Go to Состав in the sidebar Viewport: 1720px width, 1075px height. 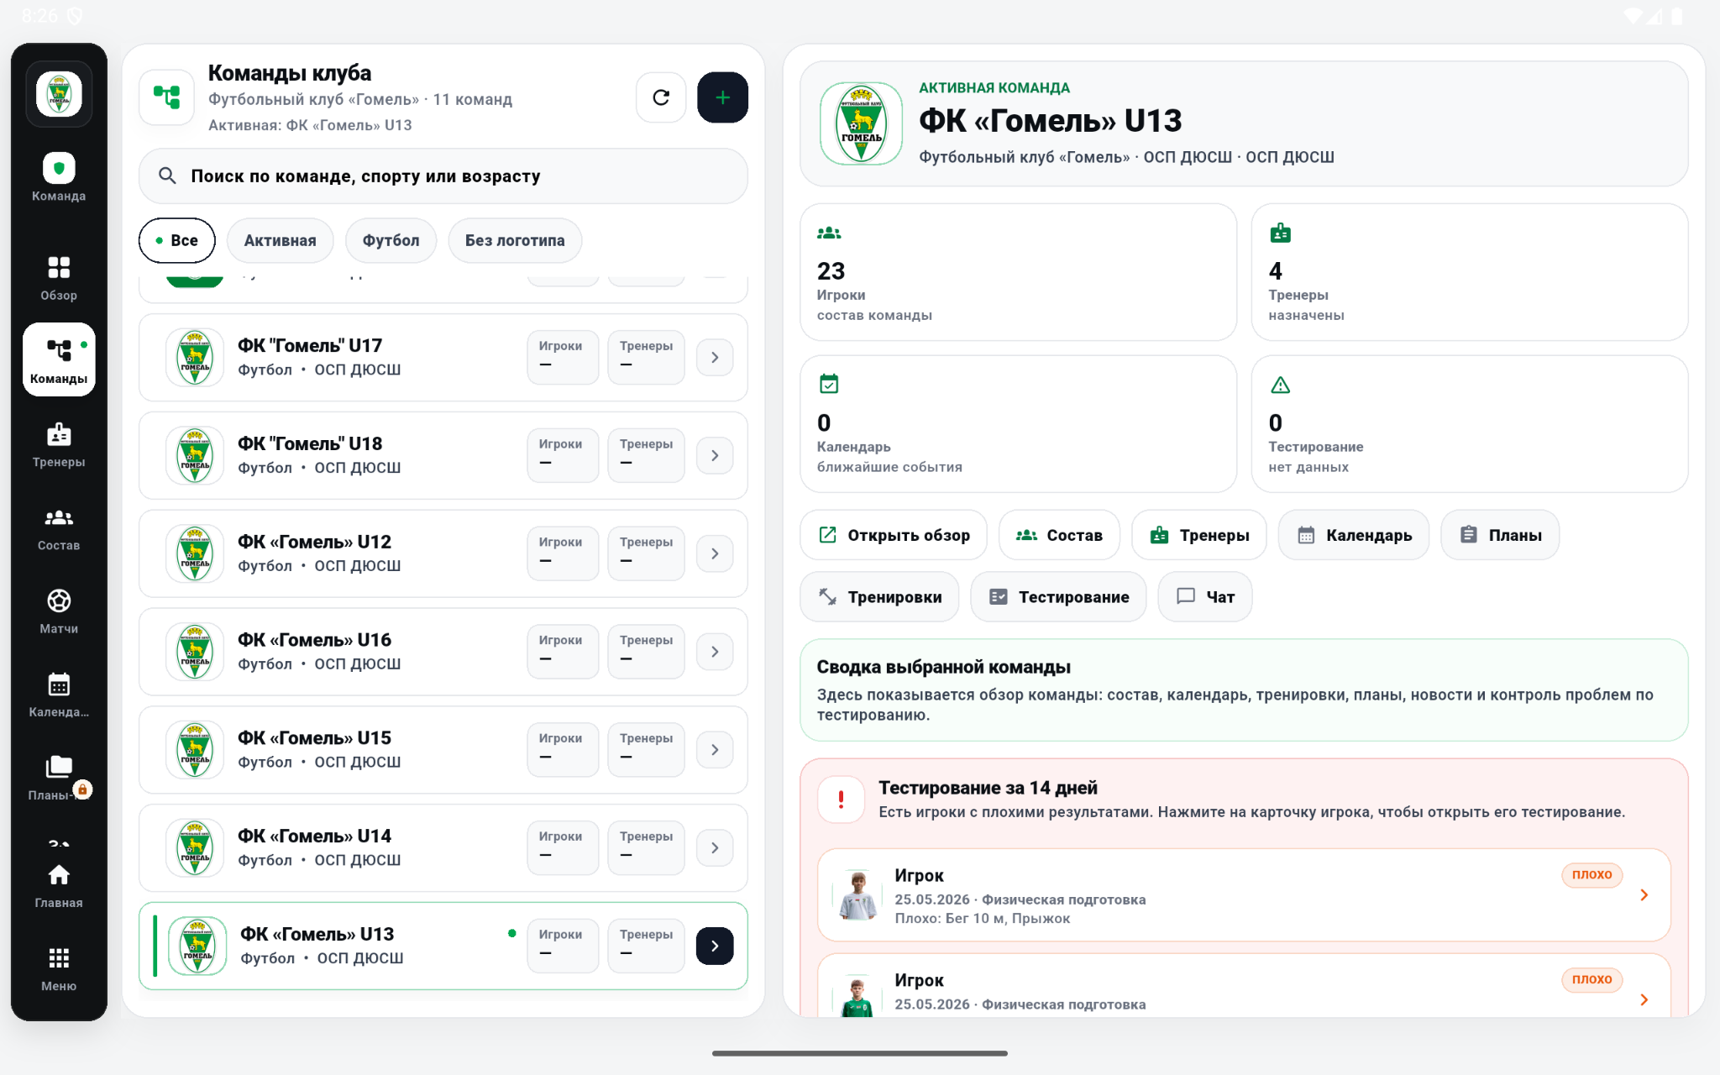point(59,527)
